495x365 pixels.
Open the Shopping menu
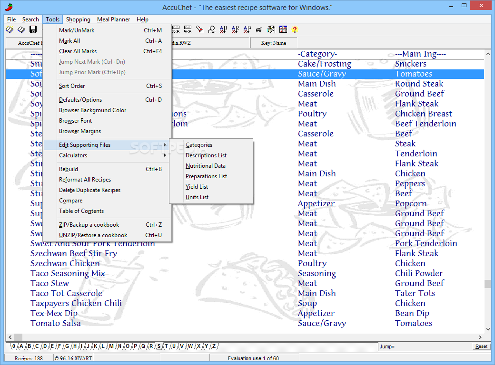[x=78, y=19]
